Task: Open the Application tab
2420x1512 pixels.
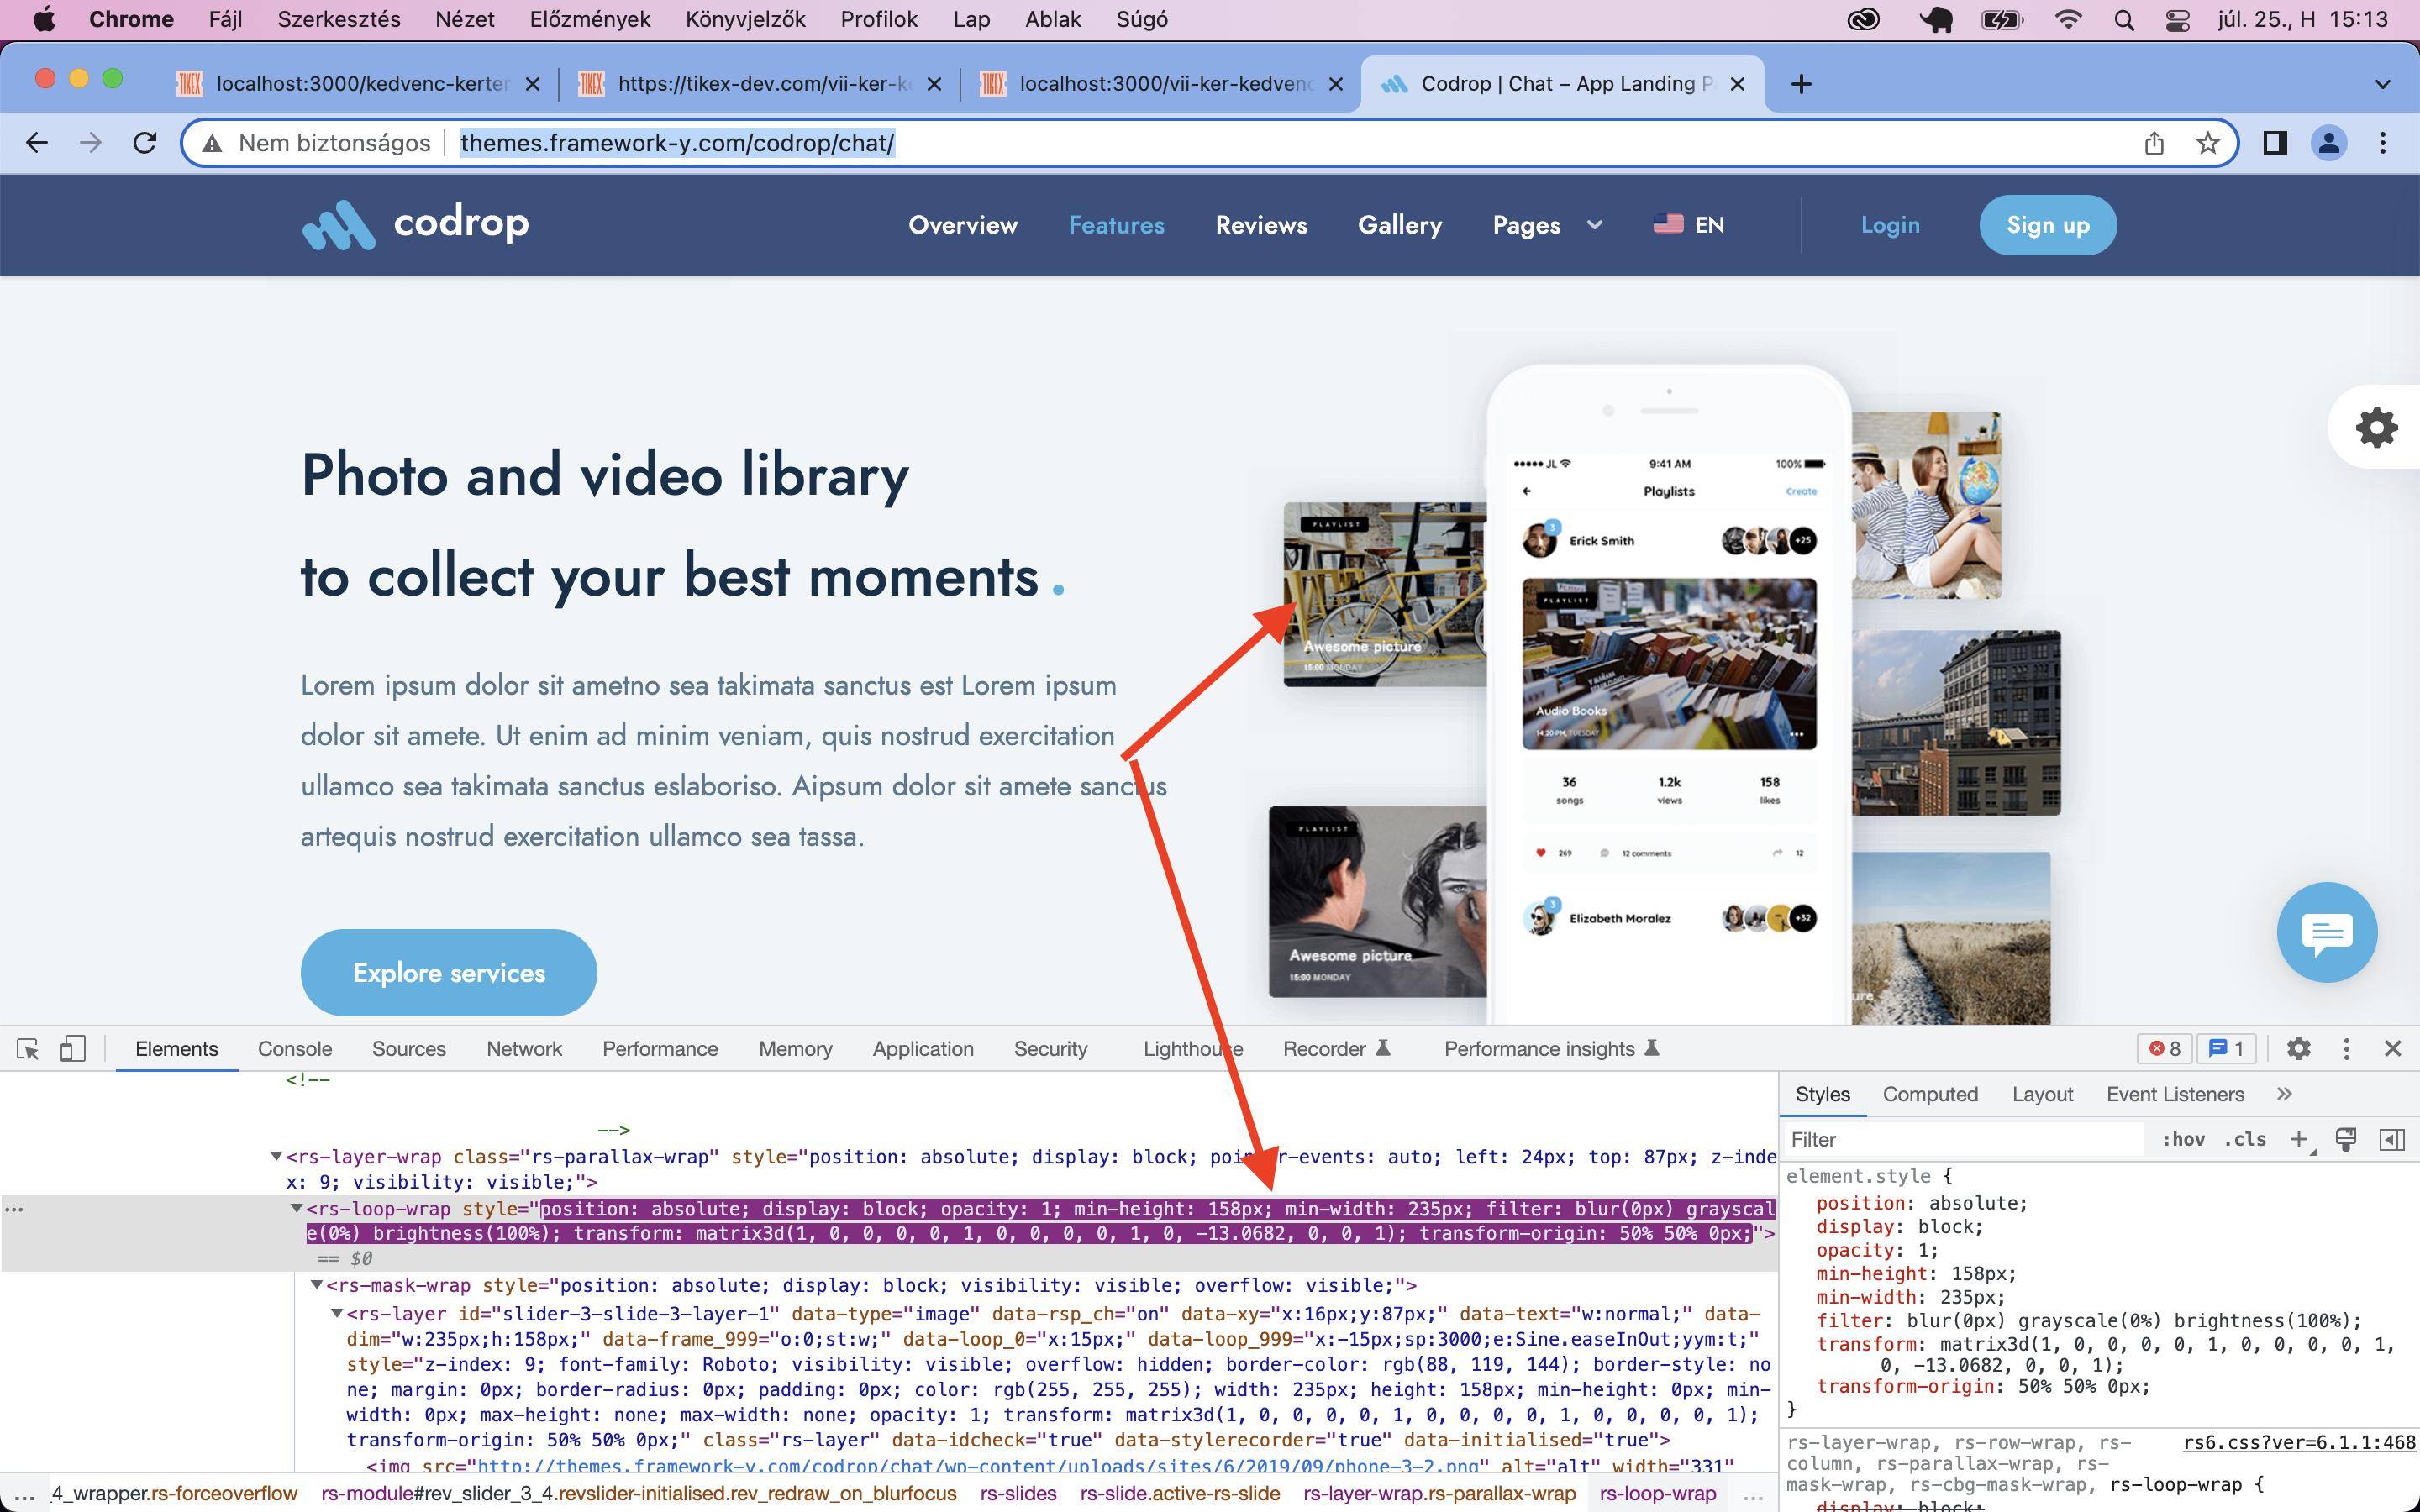Action: [922, 1049]
